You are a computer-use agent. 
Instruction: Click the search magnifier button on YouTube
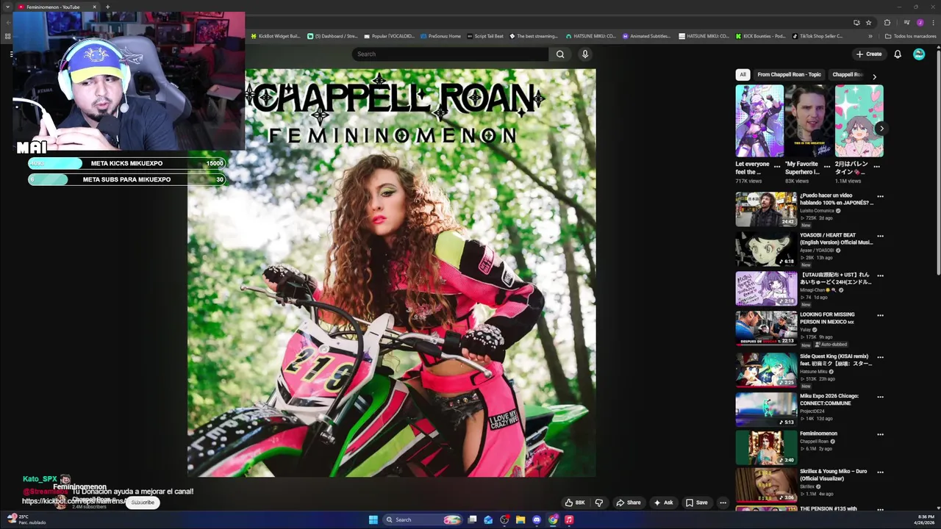[560, 54]
